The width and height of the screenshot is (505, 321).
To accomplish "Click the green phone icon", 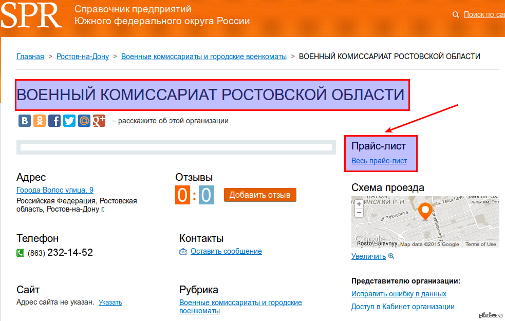I will tap(21, 253).
